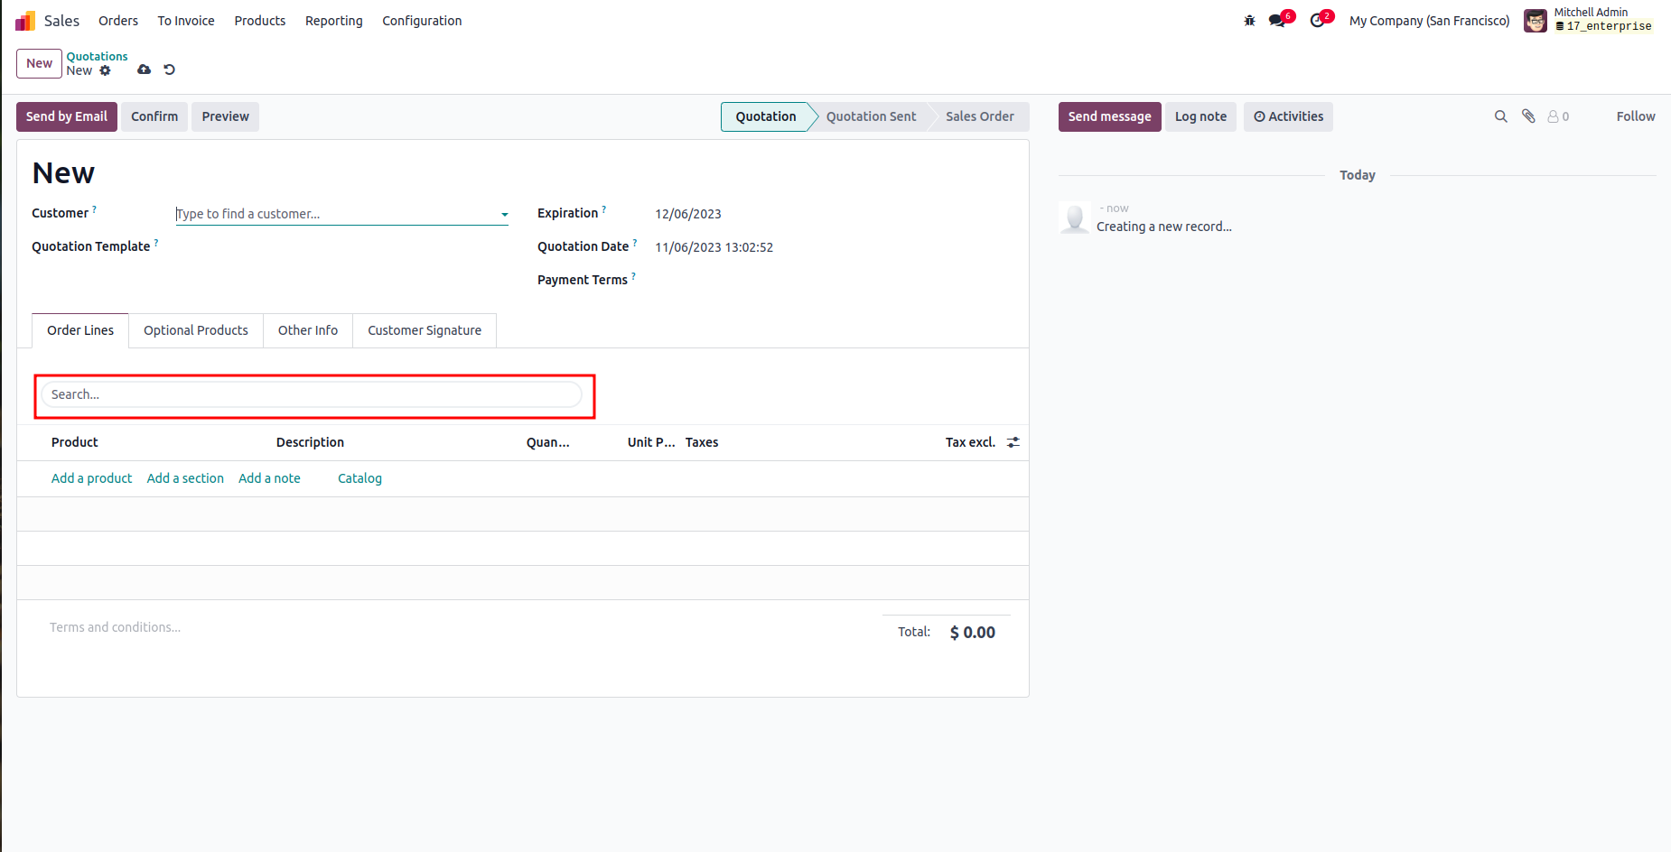Discard changes with the undo icon
This screenshot has width=1671, height=852.
pyautogui.click(x=169, y=69)
